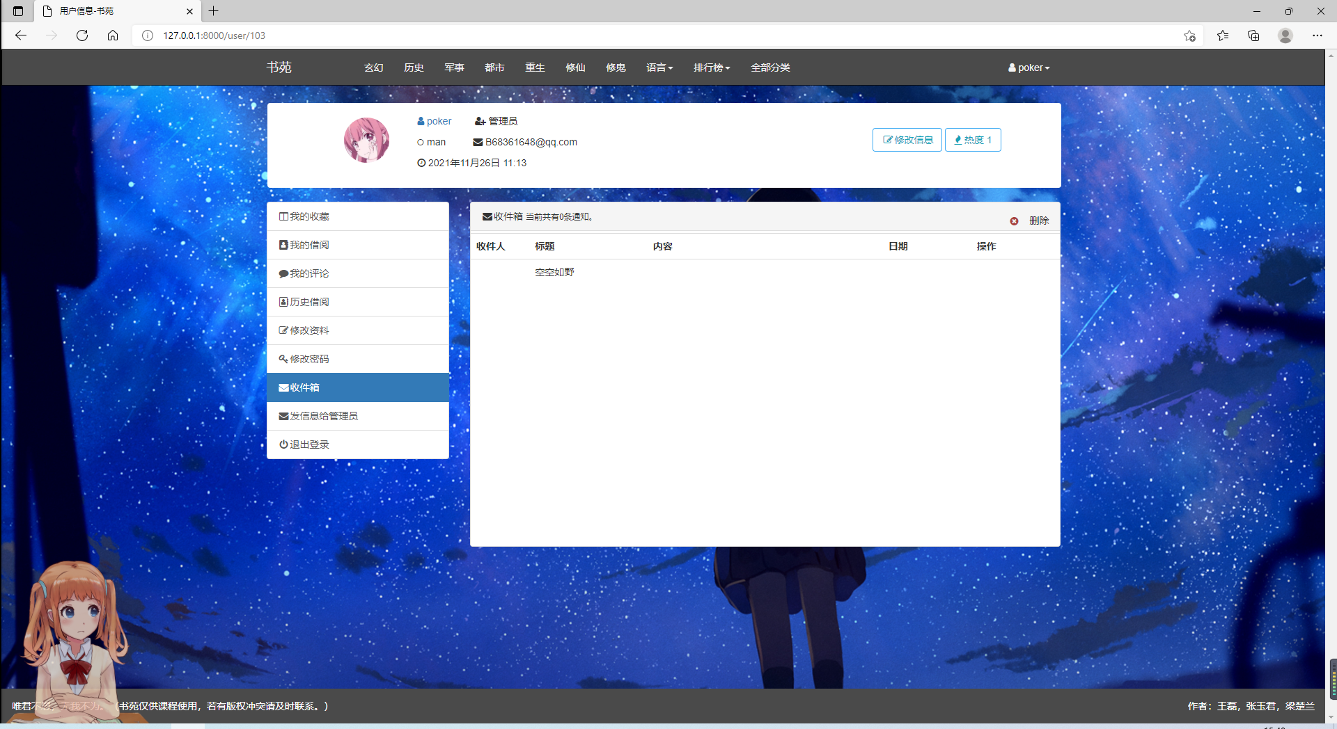
Task: Close the 用户信息-书苑 tab
Action: pyautogui.click(x=189, y=11)
